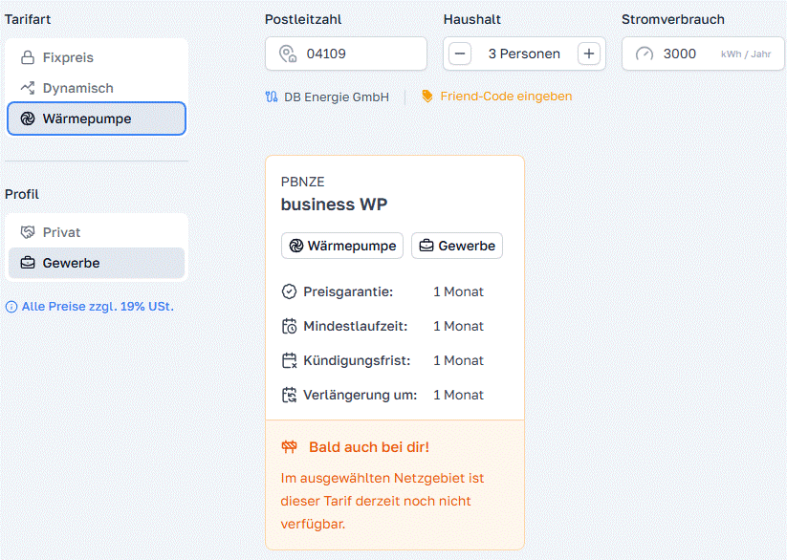This screenshot has width=787, height=560.
Task: Choose the Wärmepumpe tariff option
Action: [96, 118]
